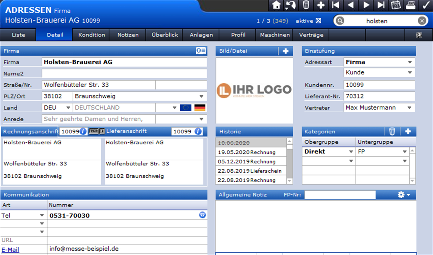
Task: Expand the Anrede dropdown
Action: pyautogui.click(x=202, y=119)
